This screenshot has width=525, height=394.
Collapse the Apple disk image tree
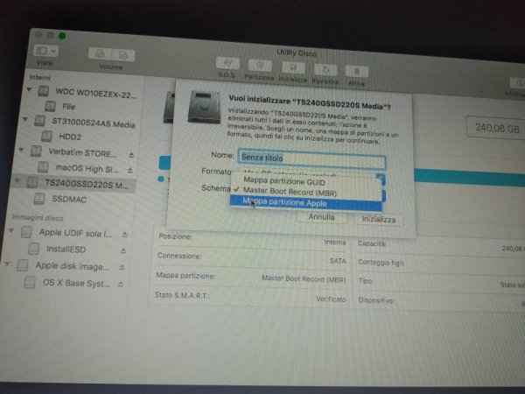click(7, 264)
